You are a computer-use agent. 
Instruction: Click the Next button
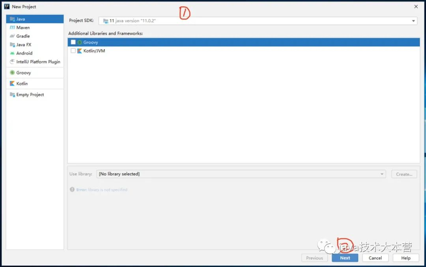pyautogui.click(x=345, y=258)
